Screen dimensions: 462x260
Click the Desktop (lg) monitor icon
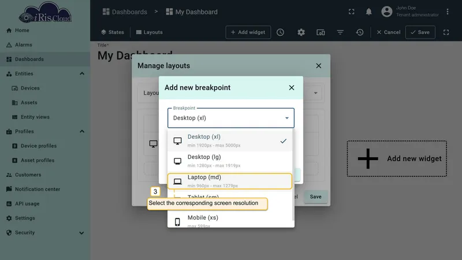(x=177, y=161)
